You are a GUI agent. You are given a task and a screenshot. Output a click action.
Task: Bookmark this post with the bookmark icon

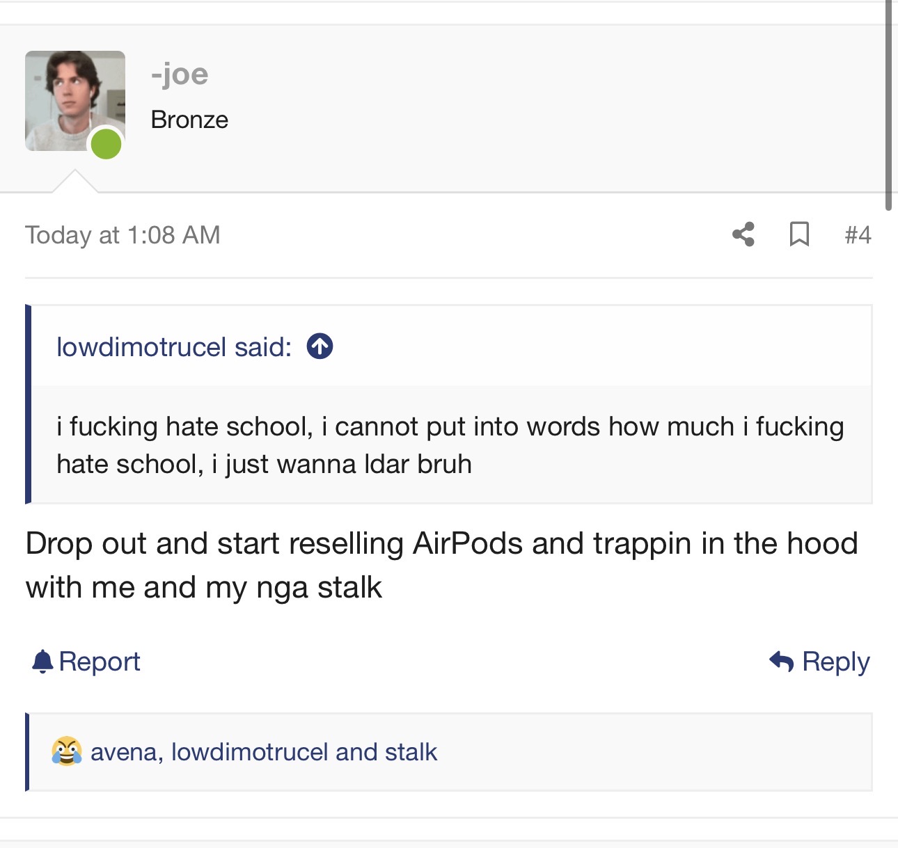pos(799,234)
